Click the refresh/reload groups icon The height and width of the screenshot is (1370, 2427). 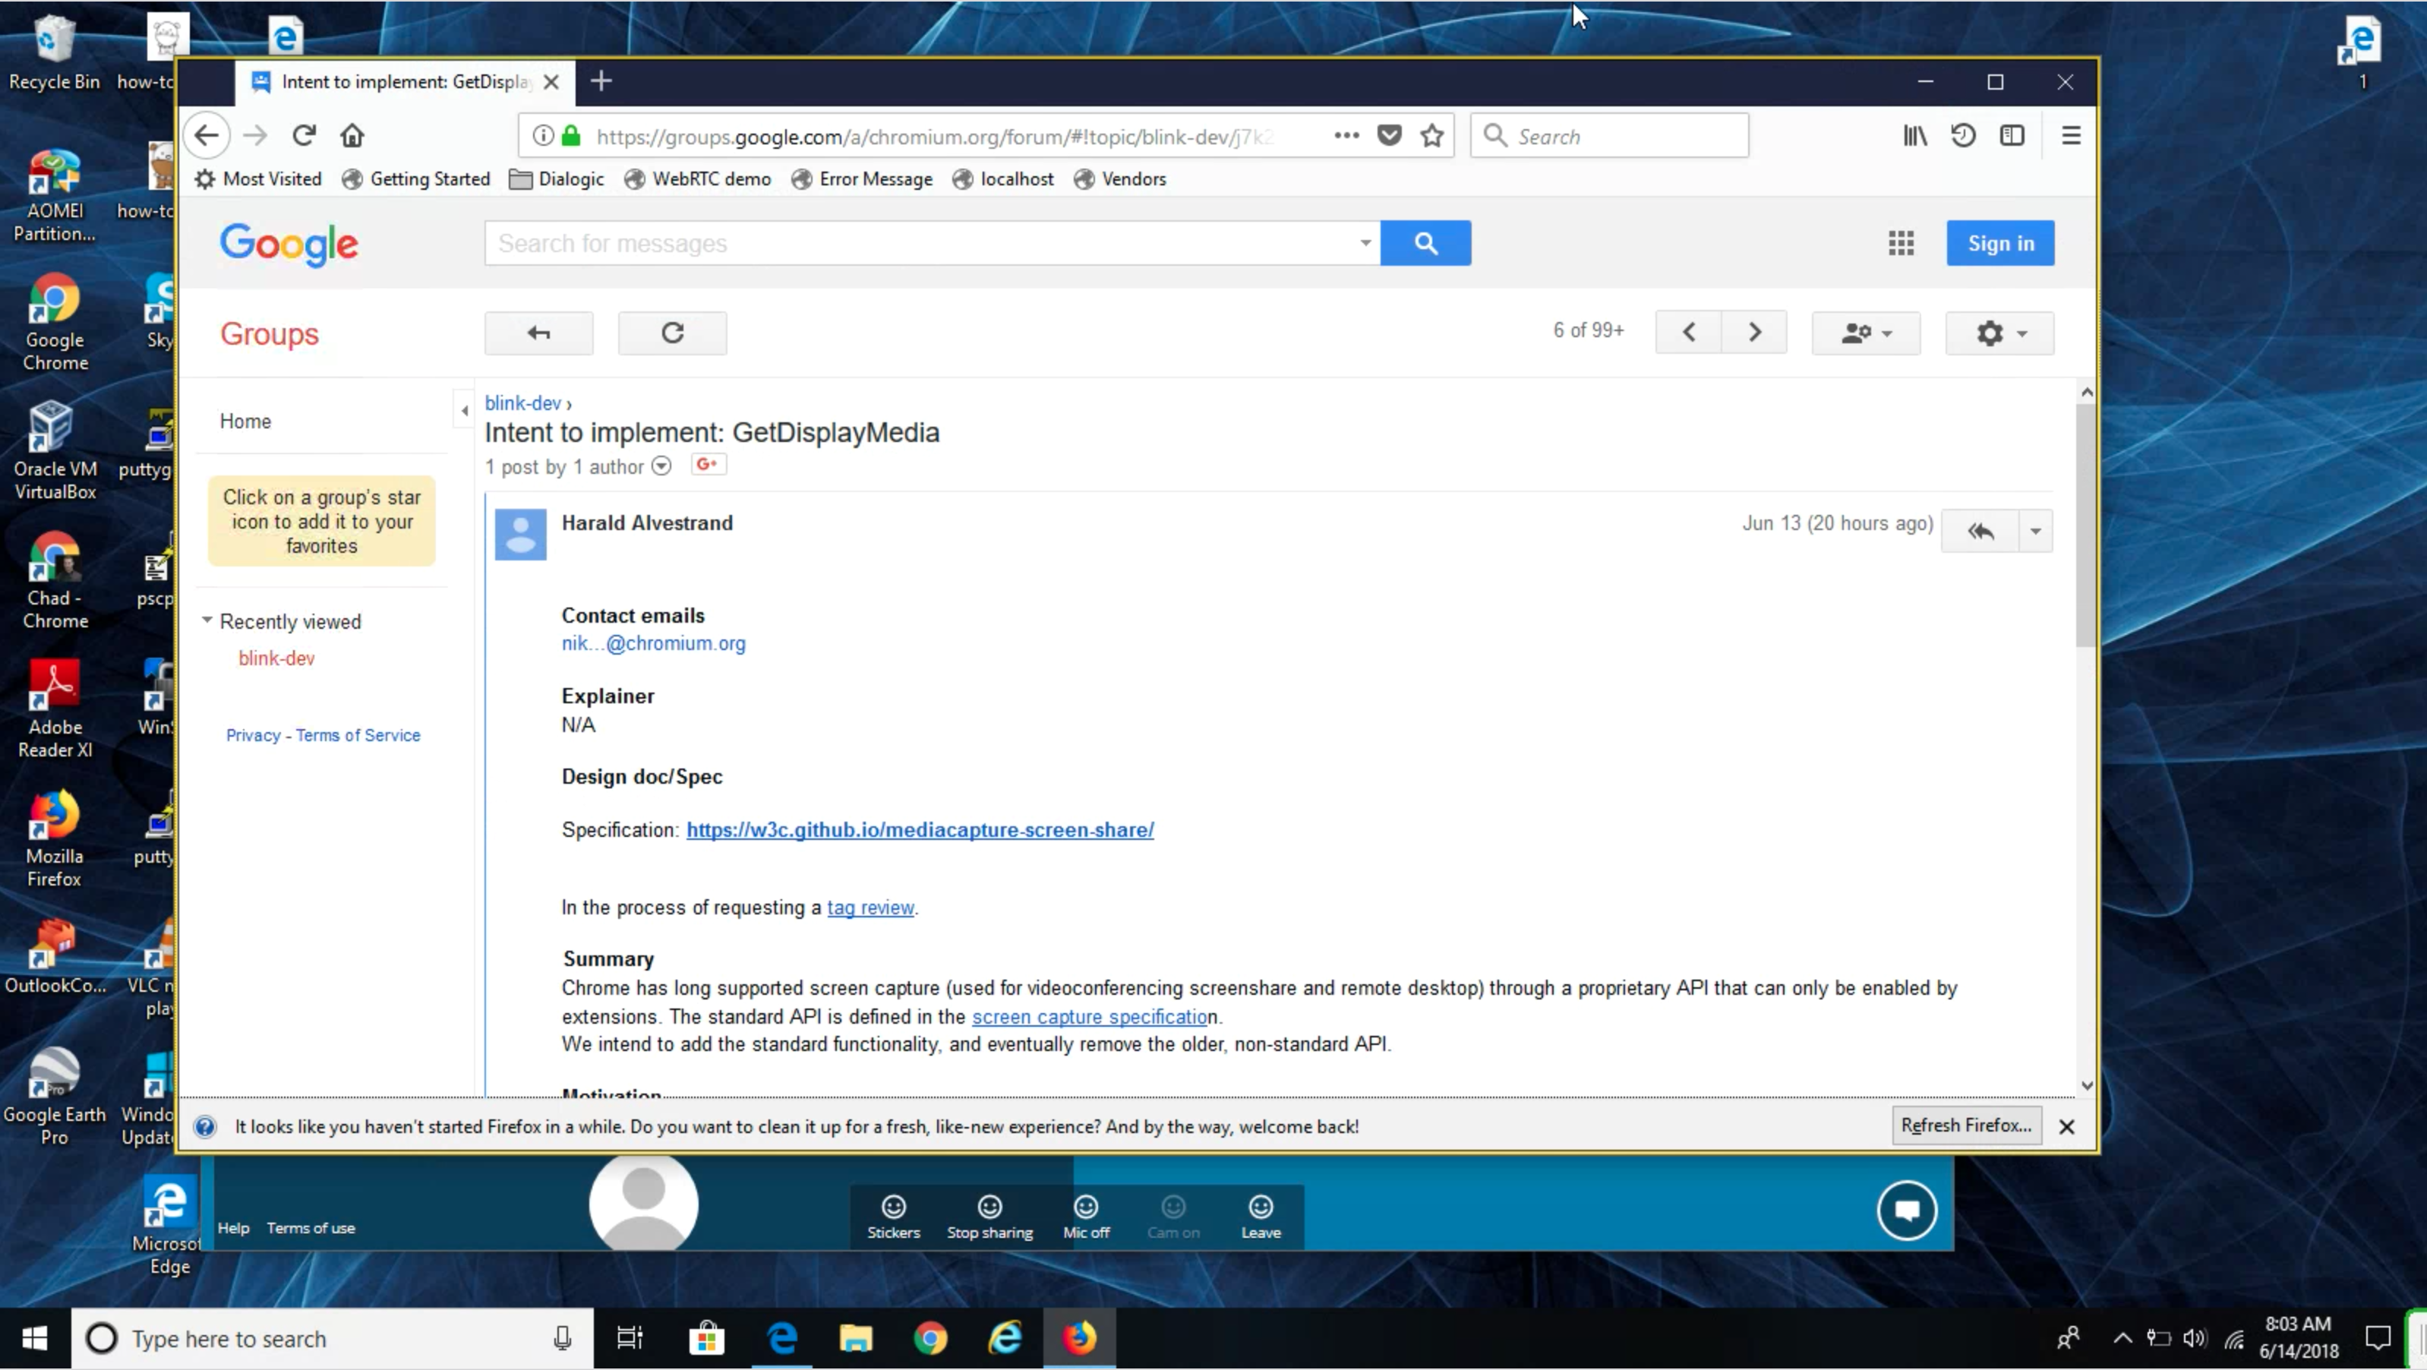672,332
